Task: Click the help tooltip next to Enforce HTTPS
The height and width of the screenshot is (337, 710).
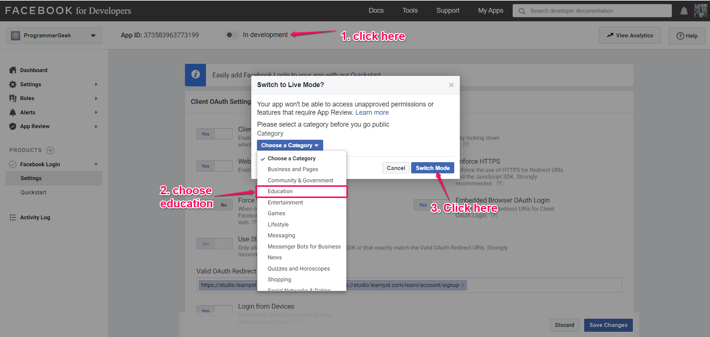Action: (x=500, y=183)
